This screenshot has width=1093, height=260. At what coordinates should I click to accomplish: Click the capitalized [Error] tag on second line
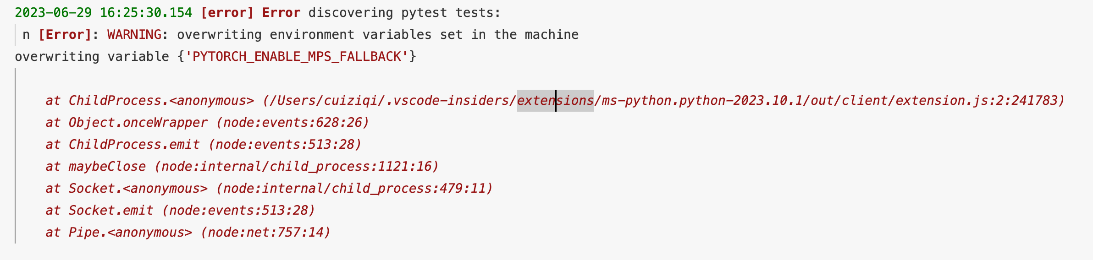click(x=65, y=35)
